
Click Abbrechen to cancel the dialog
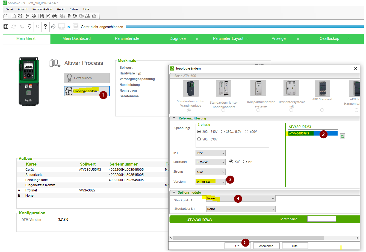[266, 246]
